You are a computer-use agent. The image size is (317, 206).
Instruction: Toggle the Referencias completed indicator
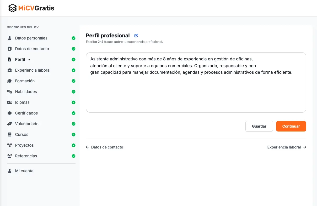[x=73, y=156]
